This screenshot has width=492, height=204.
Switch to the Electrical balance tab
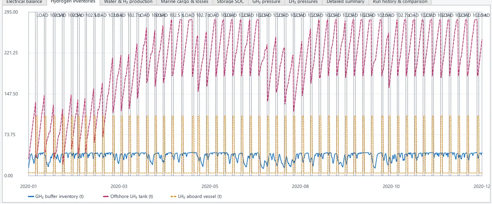tap(23, 2)
